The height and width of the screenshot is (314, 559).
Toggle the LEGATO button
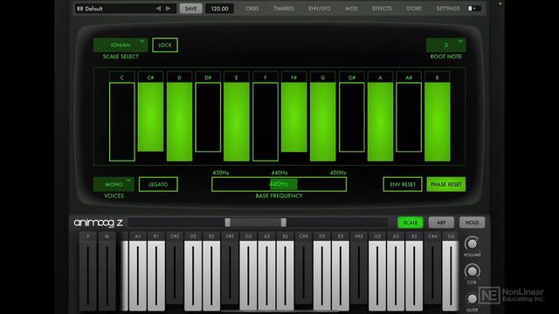click(158, 184)
